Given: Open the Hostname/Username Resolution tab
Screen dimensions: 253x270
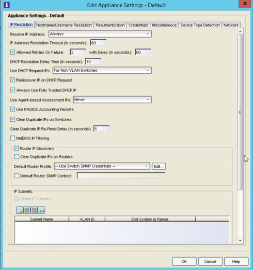Looking at the screenshot, I should point(64,25).
